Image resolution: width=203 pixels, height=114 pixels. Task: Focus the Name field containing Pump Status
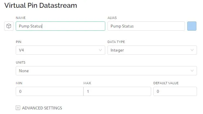(x=60, y=26)
